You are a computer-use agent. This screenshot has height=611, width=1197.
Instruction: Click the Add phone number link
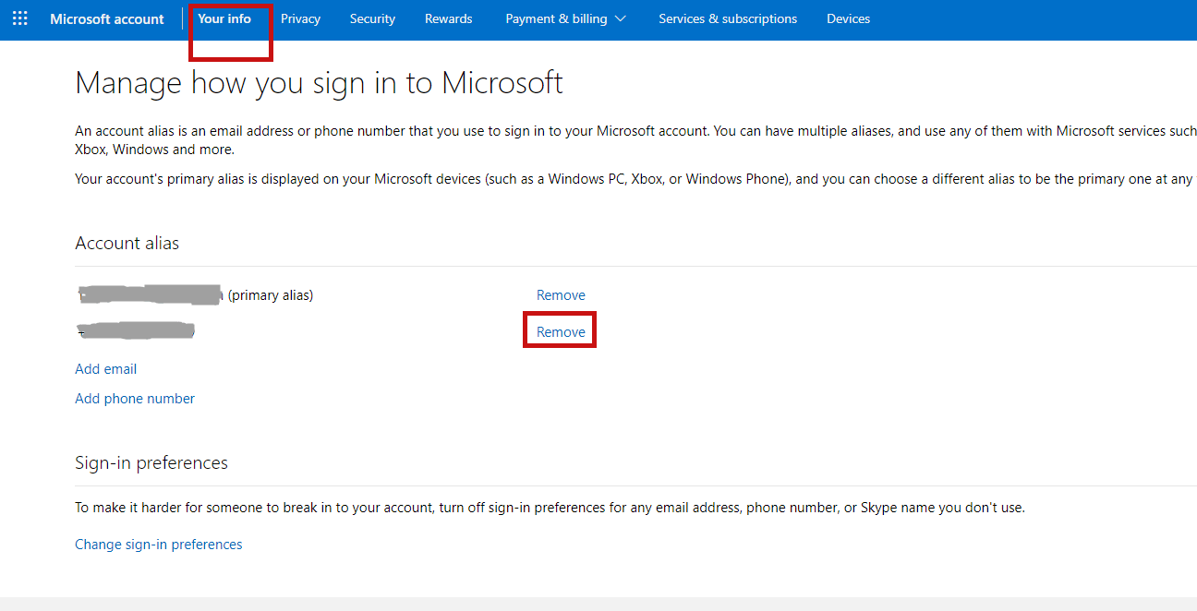[x=135, y=399]
